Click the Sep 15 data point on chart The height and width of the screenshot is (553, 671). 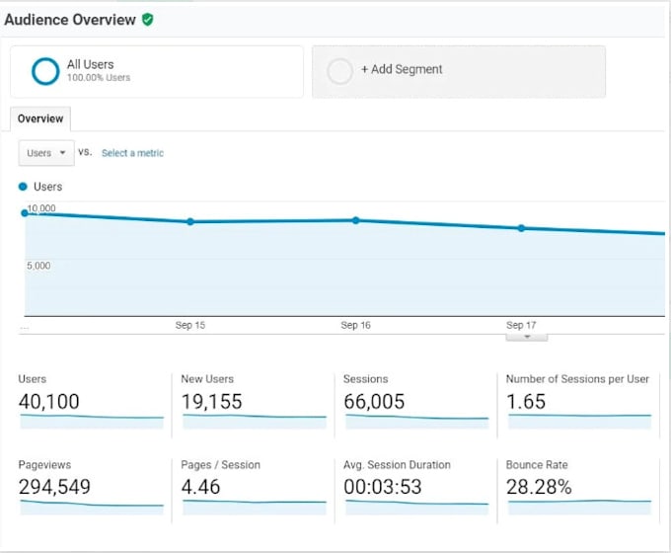click(190, 221)
